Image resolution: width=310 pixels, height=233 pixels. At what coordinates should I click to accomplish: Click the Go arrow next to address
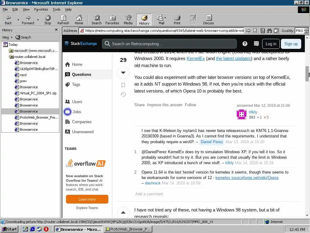click(249, 31)
